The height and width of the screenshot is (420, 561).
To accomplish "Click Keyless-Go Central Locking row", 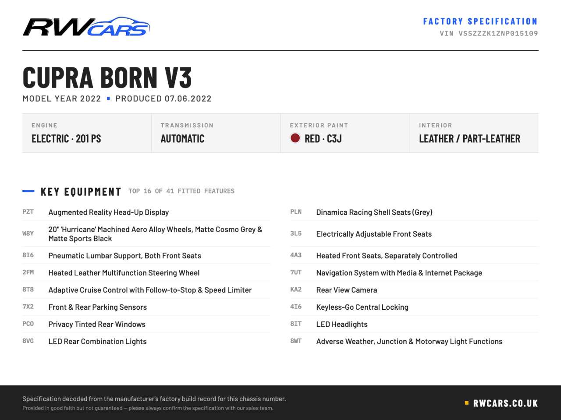I will (414, 307).
